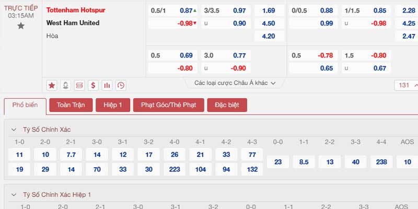Open the Đặc biệt tab
Screen dimensions: 418x209
click(x=227, y=105)
